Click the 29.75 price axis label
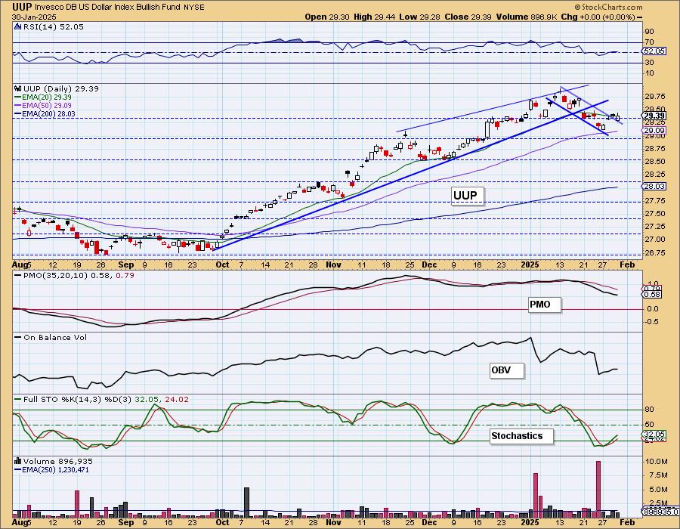Viewport: 680px width, 529px height. tap(654, 96)
